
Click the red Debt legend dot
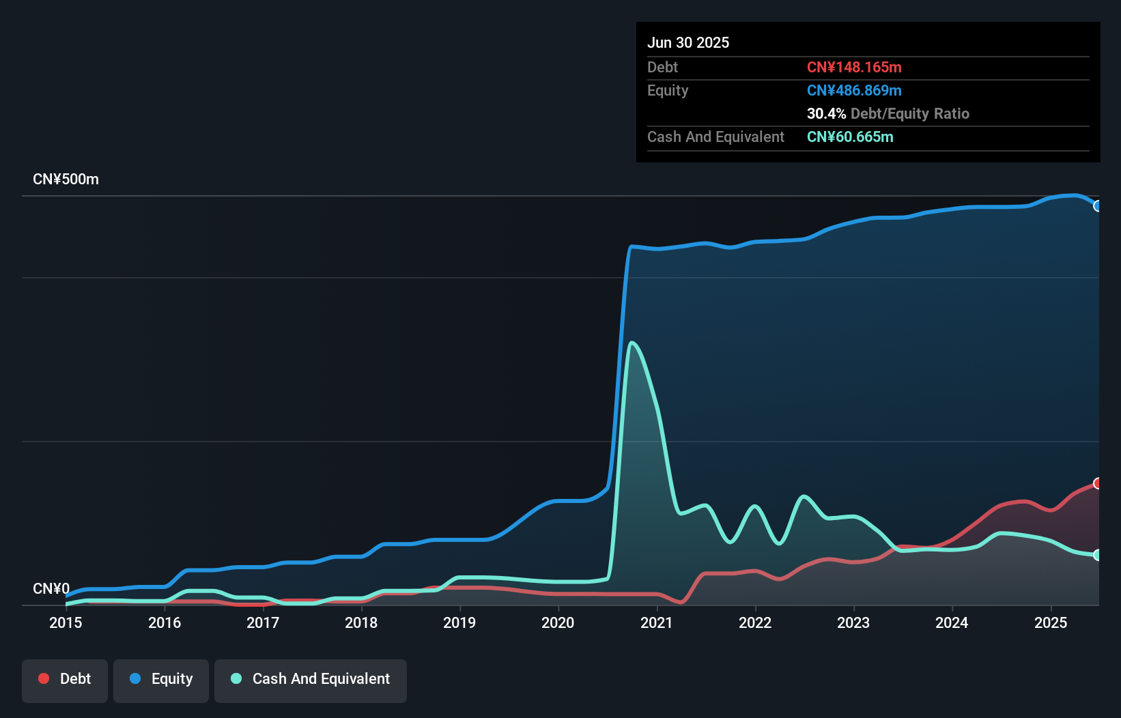pos(44,678)
